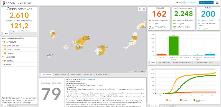Open the map layers list icon
The width and height of the screenshot is (221, 107).
point(144,9)
